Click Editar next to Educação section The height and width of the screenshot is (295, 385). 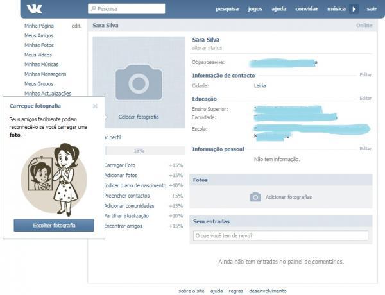365,99
